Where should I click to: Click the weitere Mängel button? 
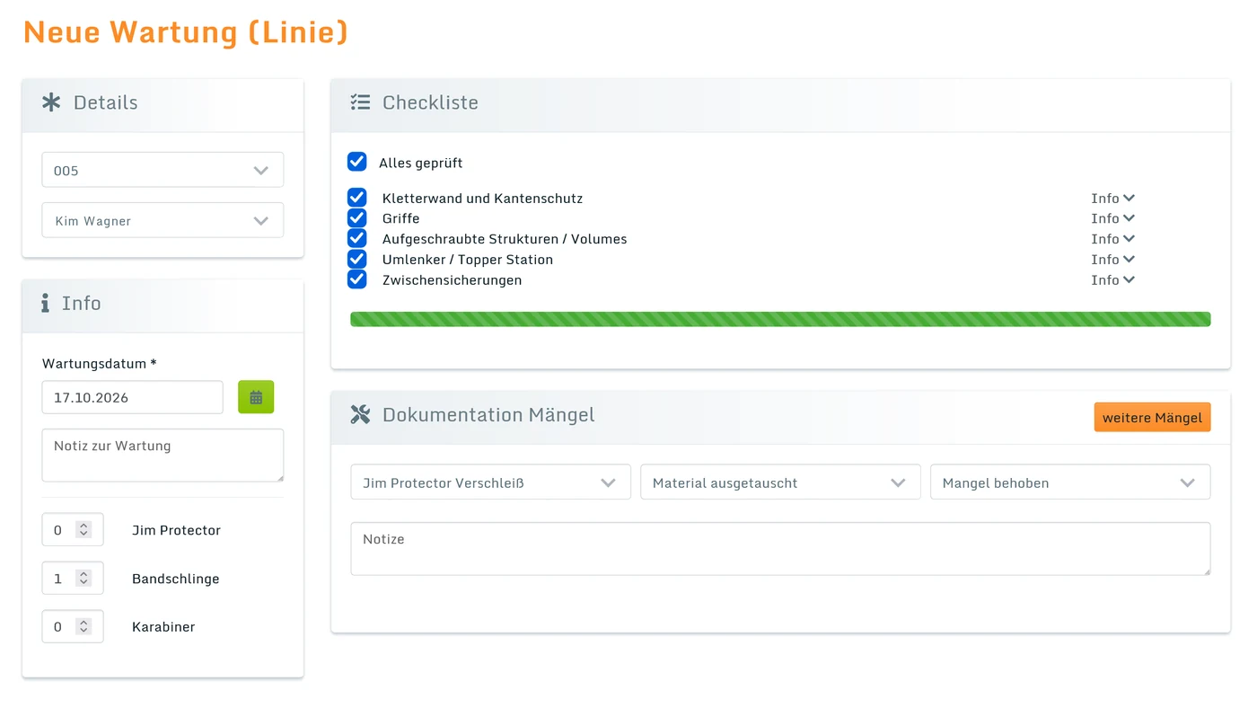(1152, 417)
